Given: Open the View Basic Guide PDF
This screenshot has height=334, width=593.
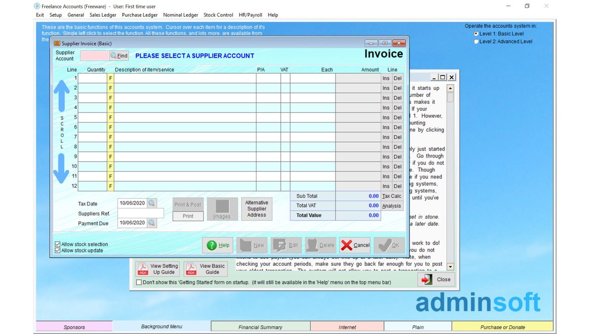Looking at the screenshot, I should 205,268.
